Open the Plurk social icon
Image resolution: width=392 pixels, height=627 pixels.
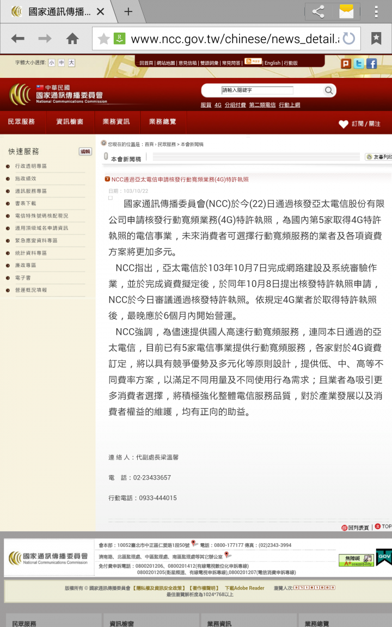click(x=346, y=64)
